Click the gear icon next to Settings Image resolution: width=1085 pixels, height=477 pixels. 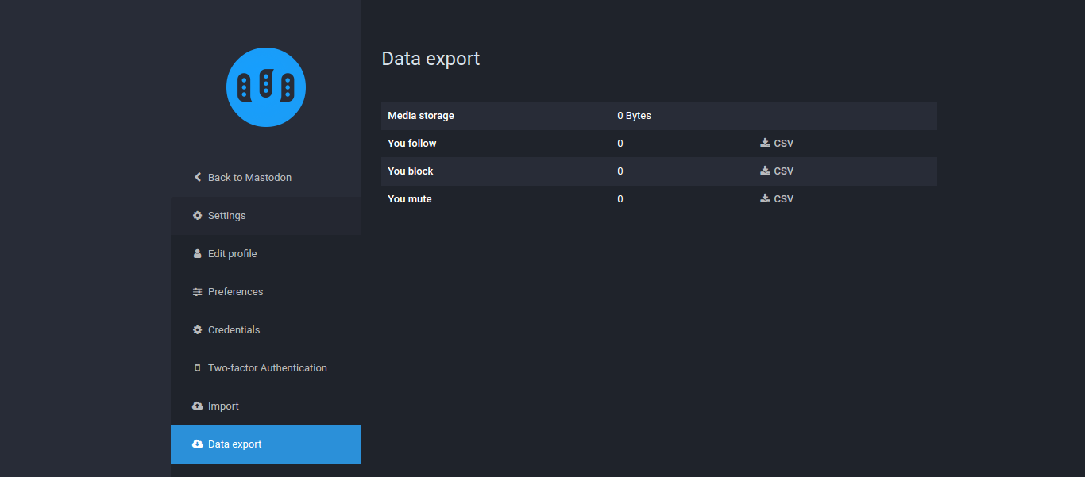(x=198, y=216)
